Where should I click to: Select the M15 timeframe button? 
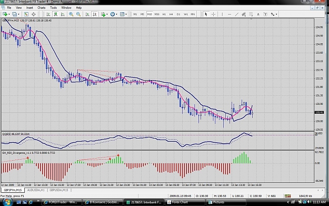tap(149, 14)
